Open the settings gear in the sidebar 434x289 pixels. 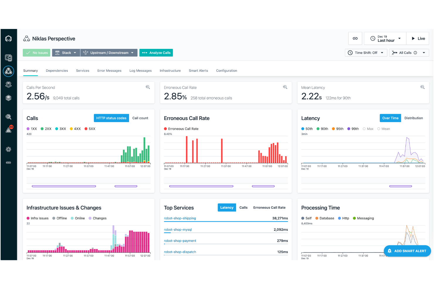pos(9,149)
